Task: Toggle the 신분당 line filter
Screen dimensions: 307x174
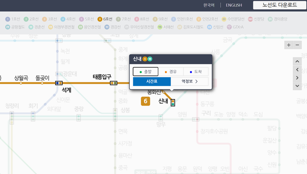Action: (x=256, y=19)
